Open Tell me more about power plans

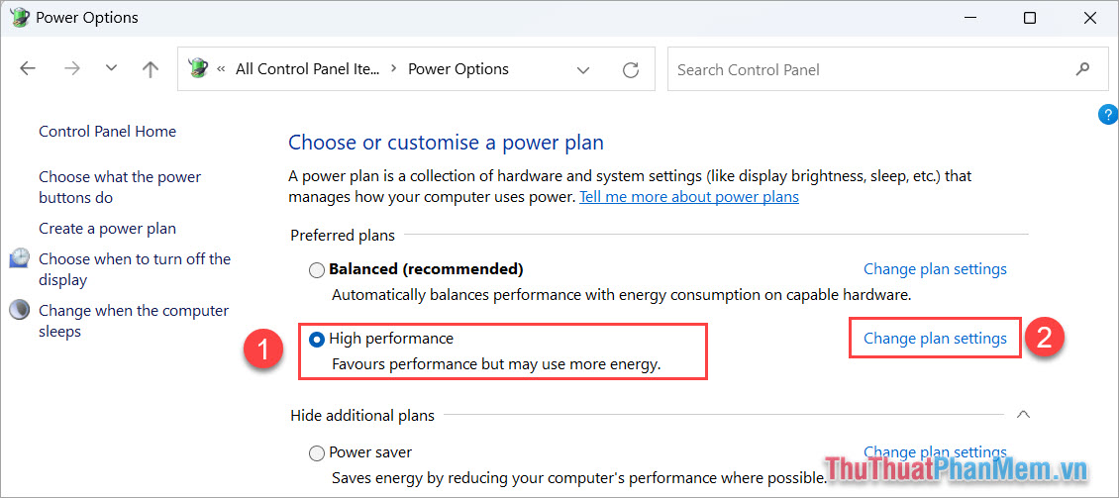(x=688, y=196)
